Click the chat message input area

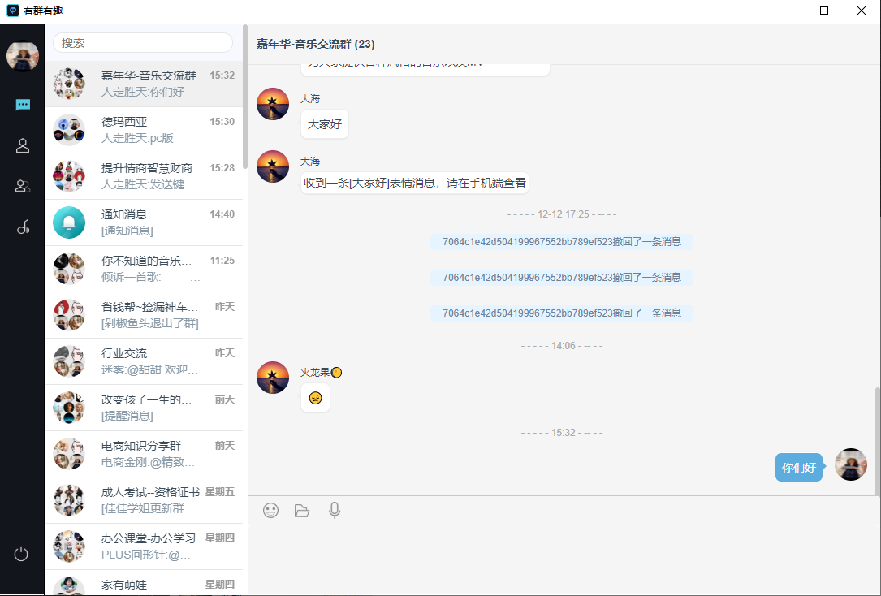(564, 556)
